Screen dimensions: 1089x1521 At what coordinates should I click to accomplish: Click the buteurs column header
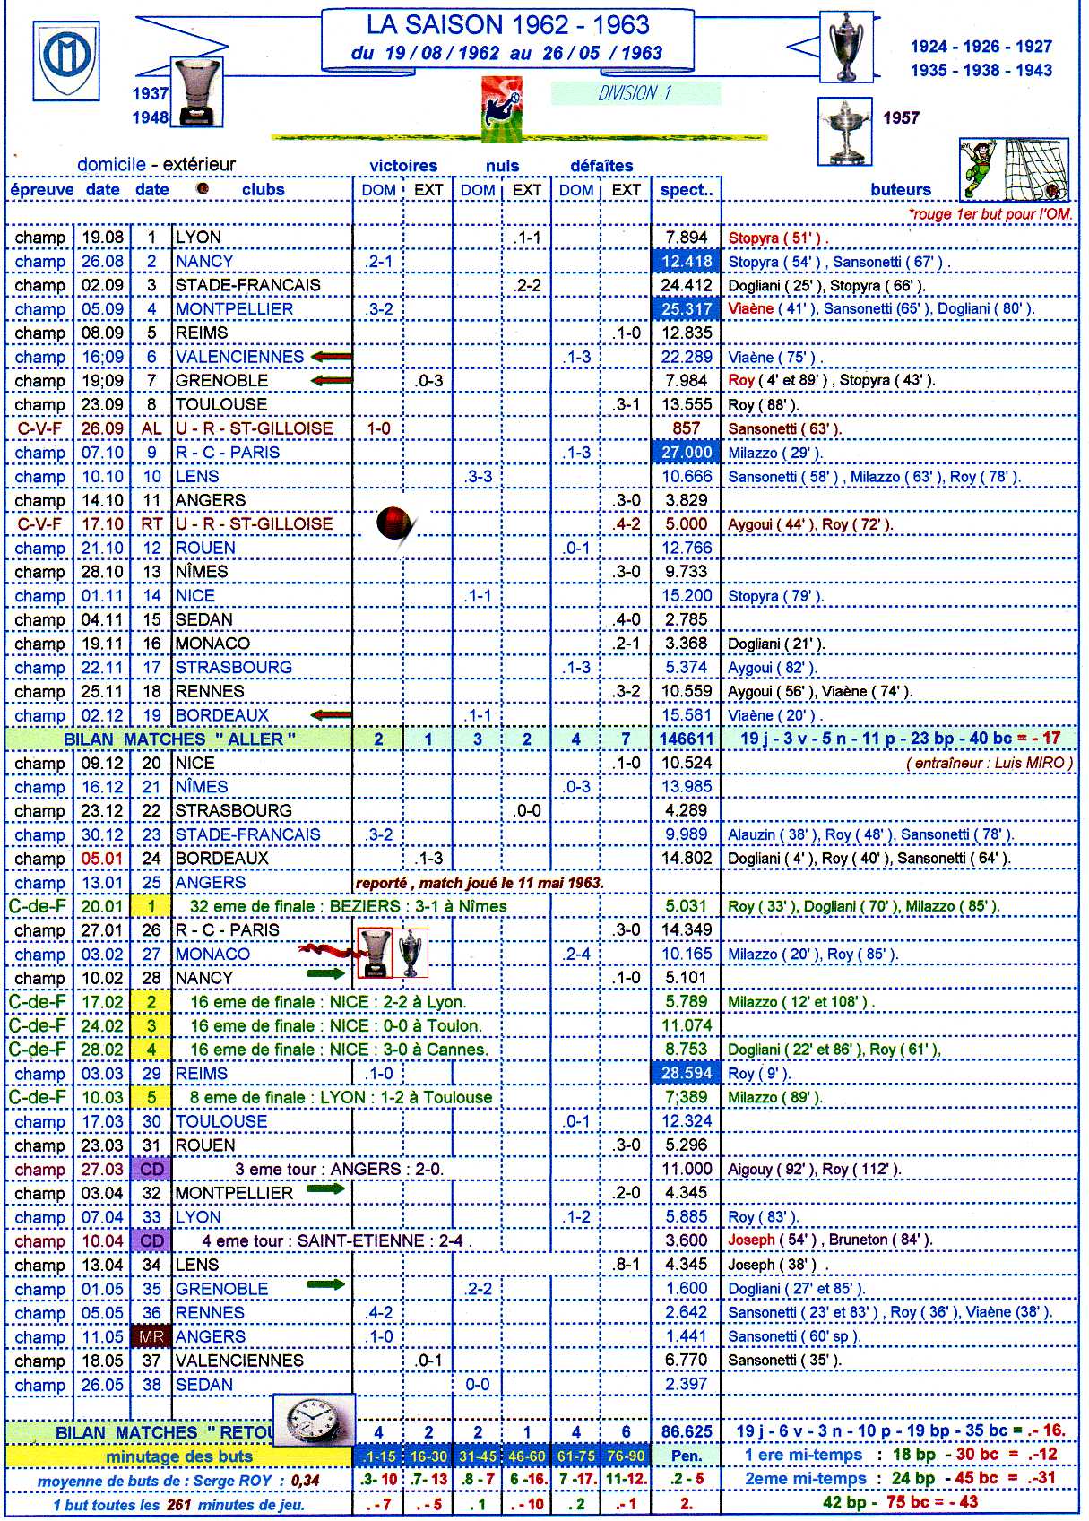(x=900, y=190)
